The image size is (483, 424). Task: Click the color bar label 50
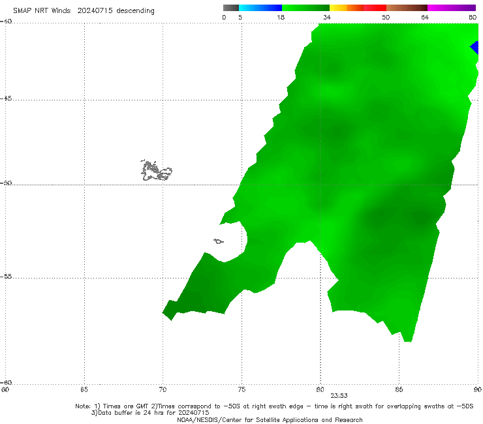pos(386,17)
